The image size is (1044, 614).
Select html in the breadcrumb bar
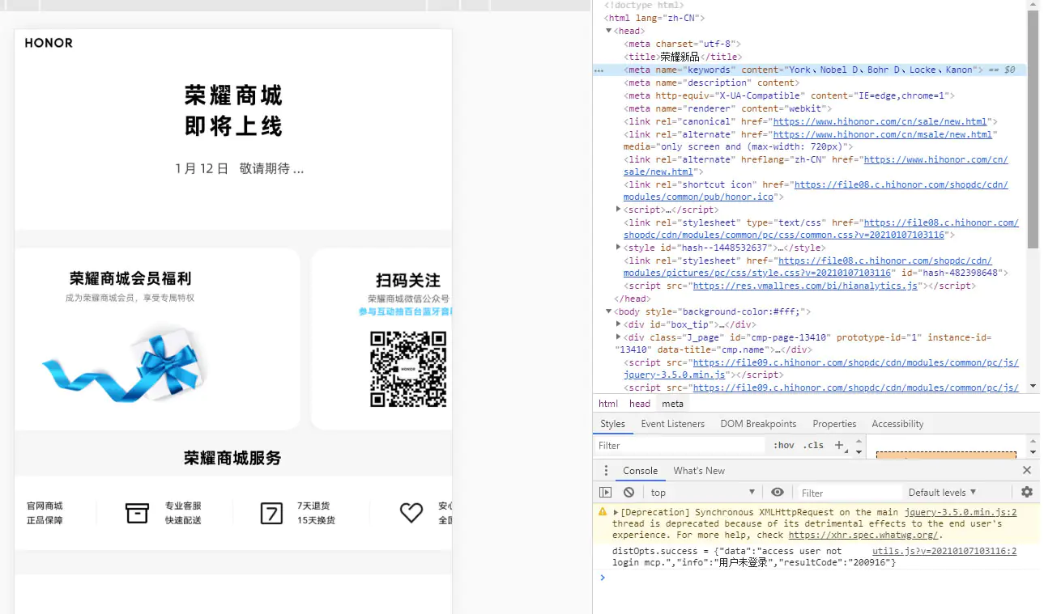[x=608, y=404]
